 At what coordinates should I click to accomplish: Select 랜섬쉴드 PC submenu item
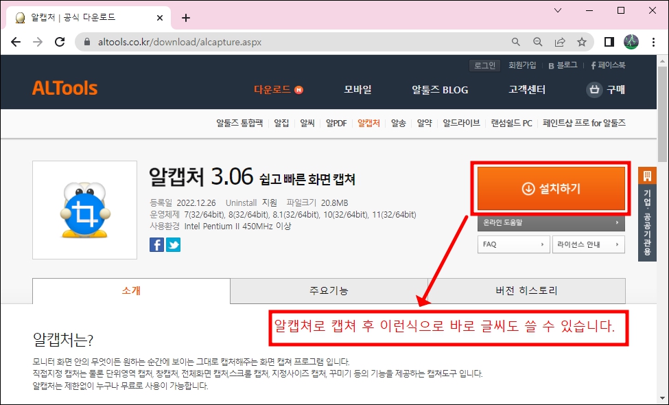point(512,123)
